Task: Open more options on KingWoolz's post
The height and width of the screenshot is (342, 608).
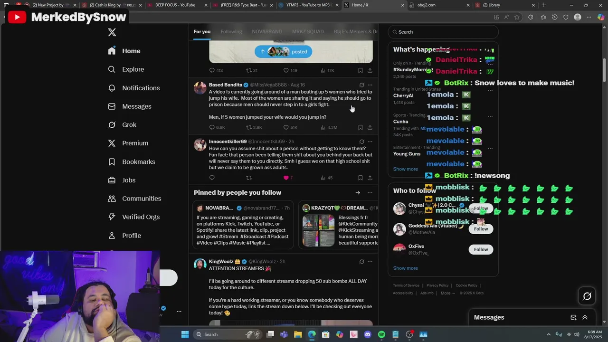Action: 370,262
